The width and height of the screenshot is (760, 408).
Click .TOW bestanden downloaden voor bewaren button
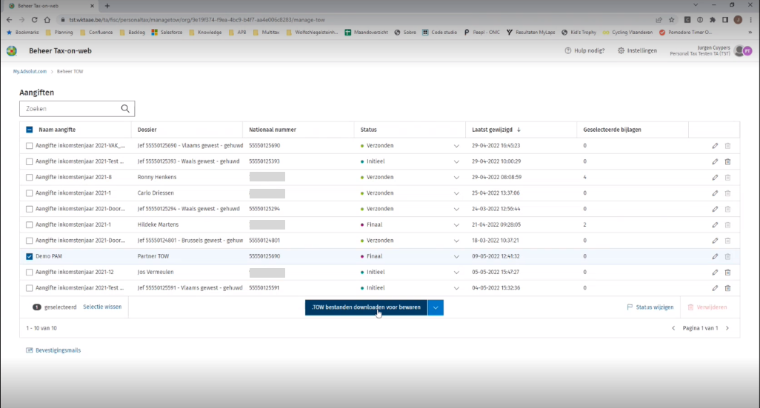tap(366, 307)
